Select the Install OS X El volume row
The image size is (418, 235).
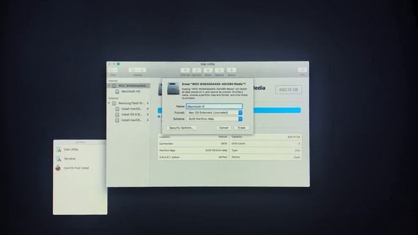pyautogui.click(x=129, y=115)
